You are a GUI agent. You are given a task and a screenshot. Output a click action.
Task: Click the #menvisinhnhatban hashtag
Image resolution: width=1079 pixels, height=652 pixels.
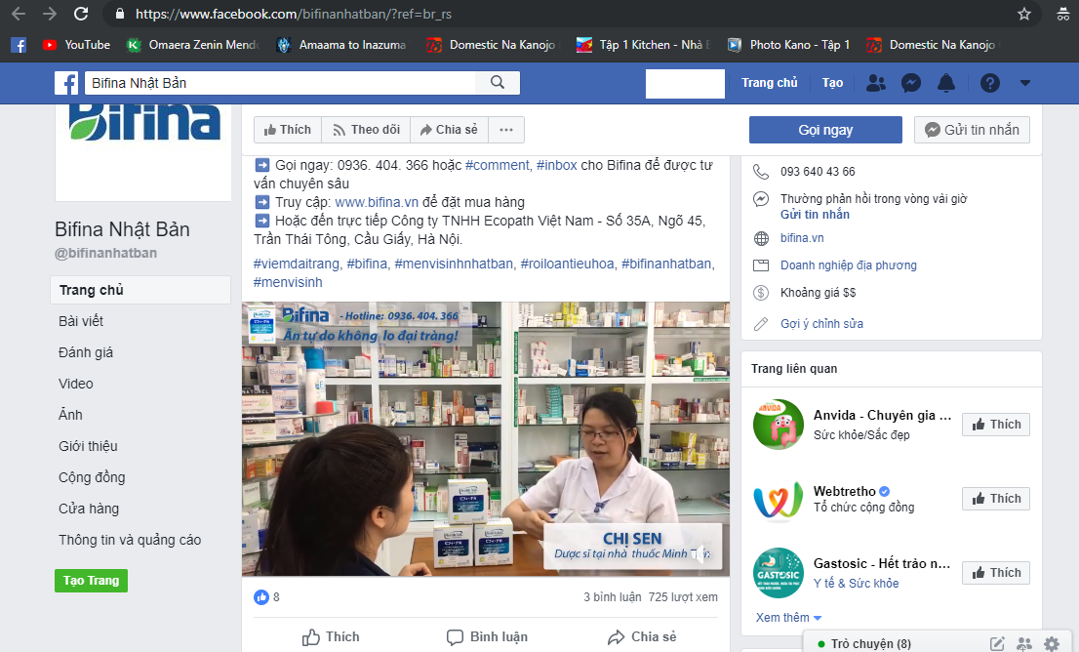pyautogui.click(x=455, y=264)
